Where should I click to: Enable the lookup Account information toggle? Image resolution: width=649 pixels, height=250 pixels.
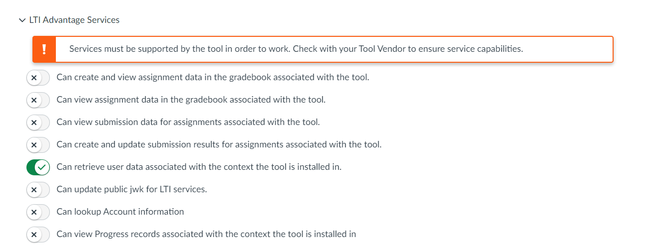(x=38, y=212)
